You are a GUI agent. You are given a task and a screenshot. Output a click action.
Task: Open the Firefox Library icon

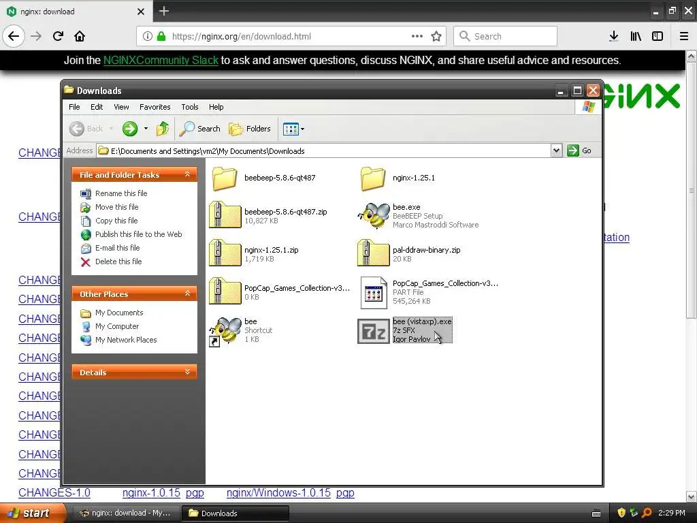[636, 36]
